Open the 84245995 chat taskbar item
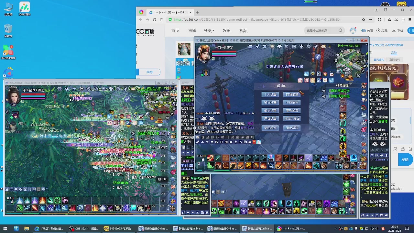This screenshot has width=414, height=233. tap(118, 228)
